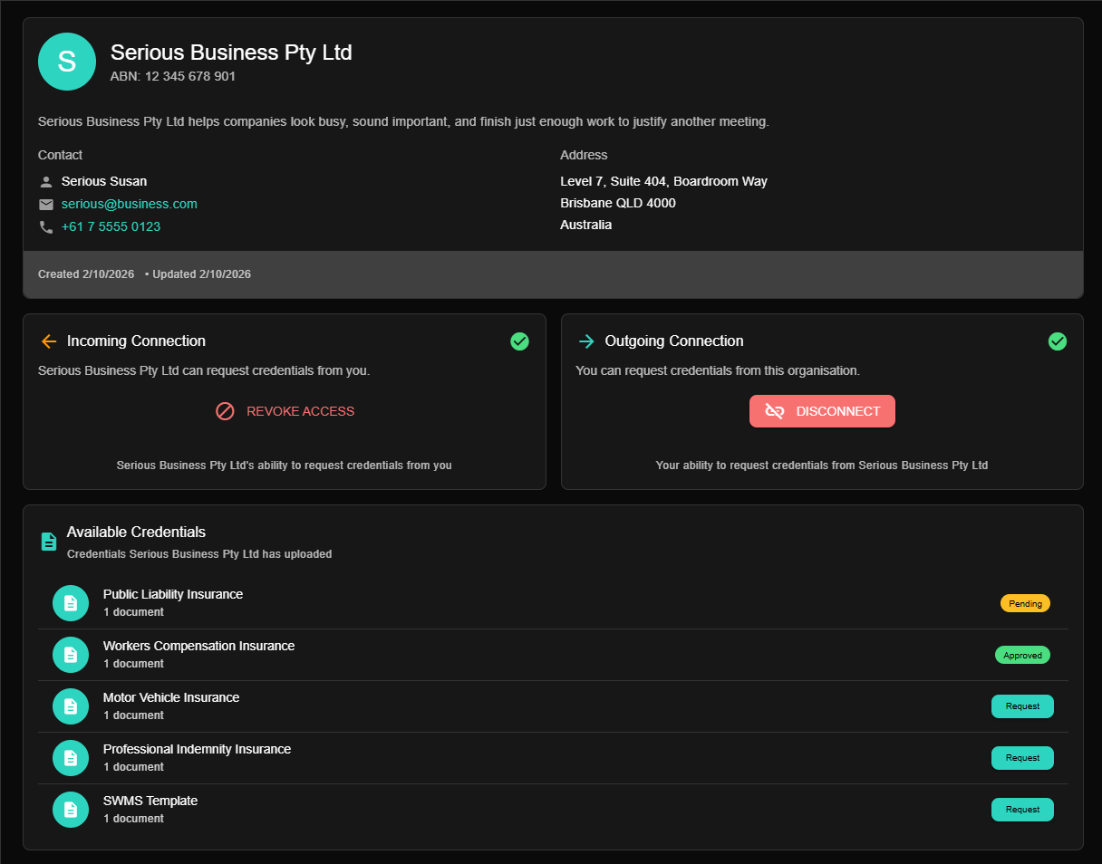1102x864 pixels.
Task: Click the green check on Incoming Connection
Action: point(520,341)
